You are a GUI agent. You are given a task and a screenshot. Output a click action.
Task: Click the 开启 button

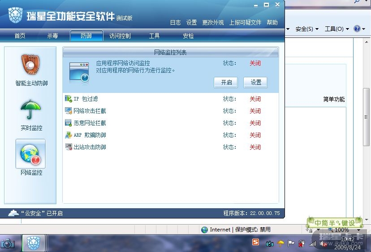(226, 82)
